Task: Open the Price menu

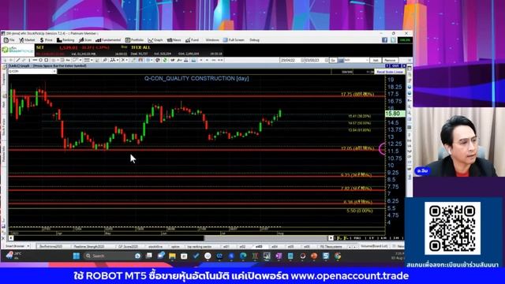Action: point(46,40)
